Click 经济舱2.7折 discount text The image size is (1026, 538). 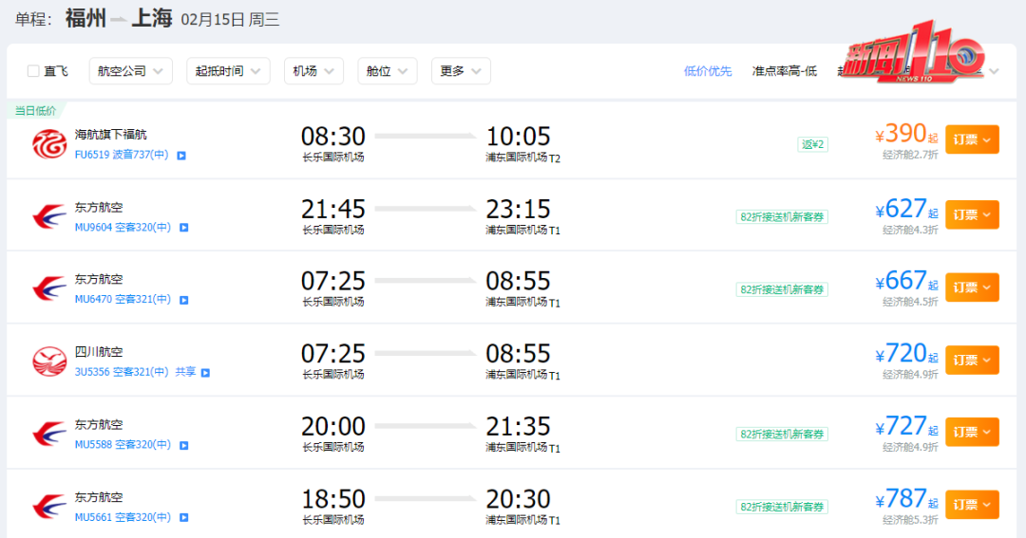pyautogui.click(x=910, y=155)
